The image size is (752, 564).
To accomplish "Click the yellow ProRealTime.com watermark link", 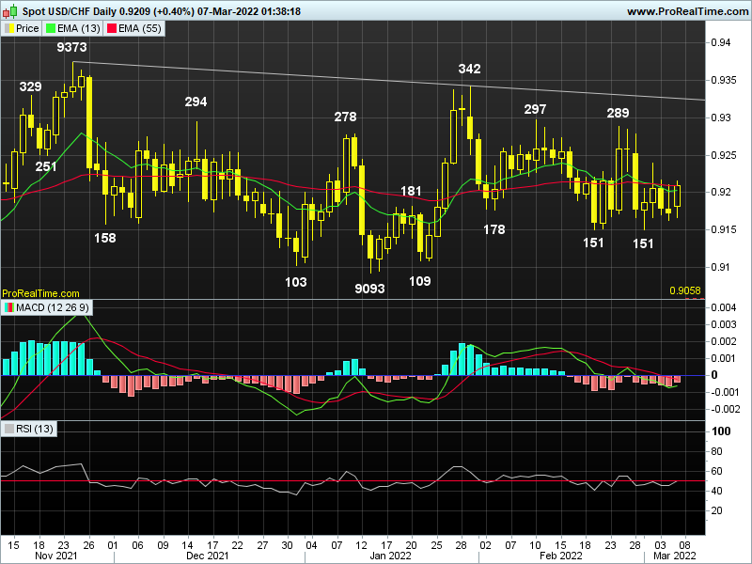I will 40,293.
